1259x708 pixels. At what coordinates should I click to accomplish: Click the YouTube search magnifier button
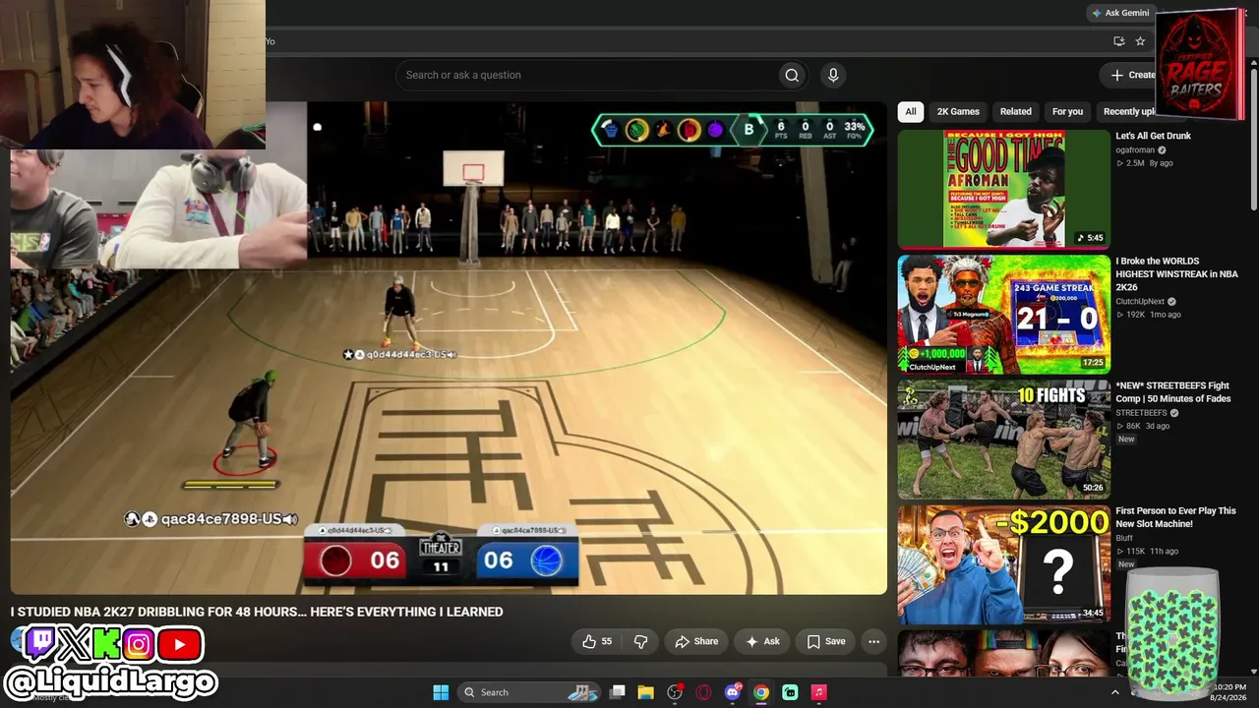tap(792, 75)
